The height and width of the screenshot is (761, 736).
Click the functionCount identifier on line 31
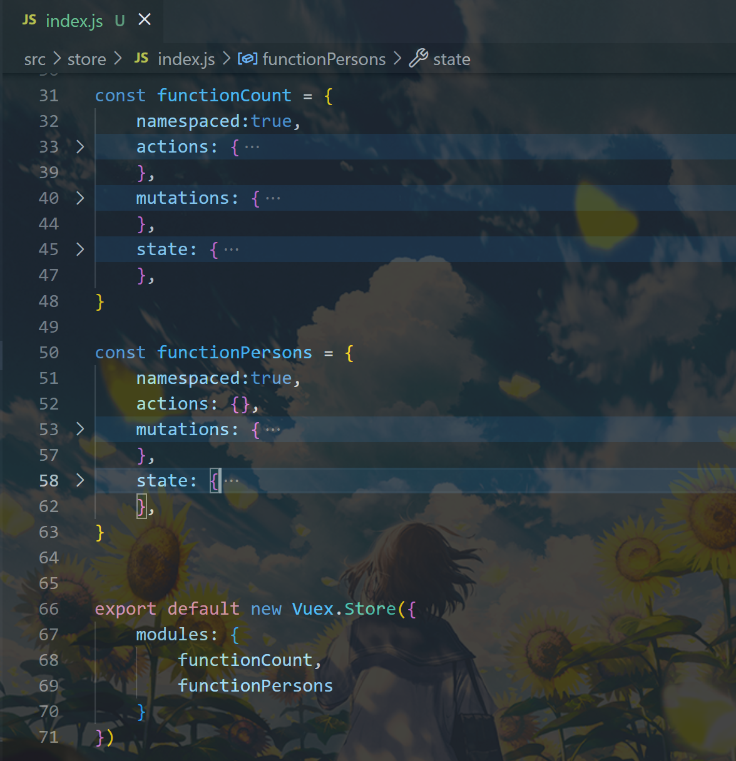(224, 96)
